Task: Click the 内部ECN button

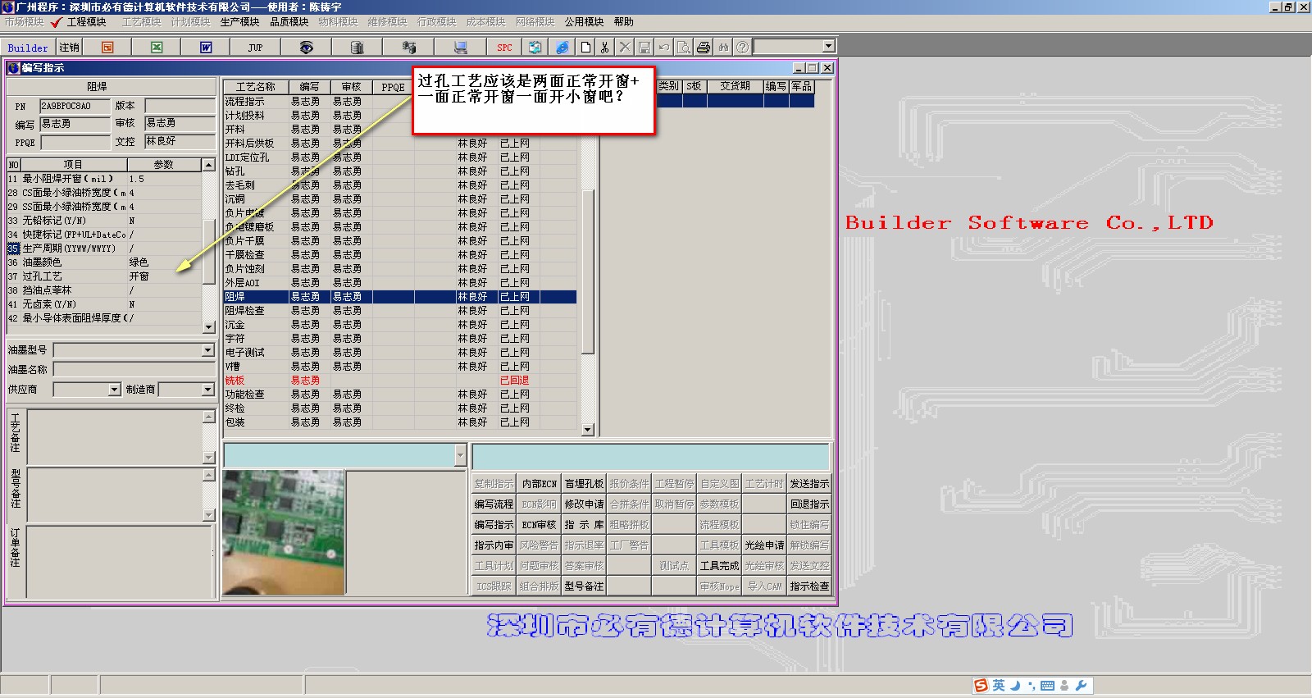Action: [539, 484]
